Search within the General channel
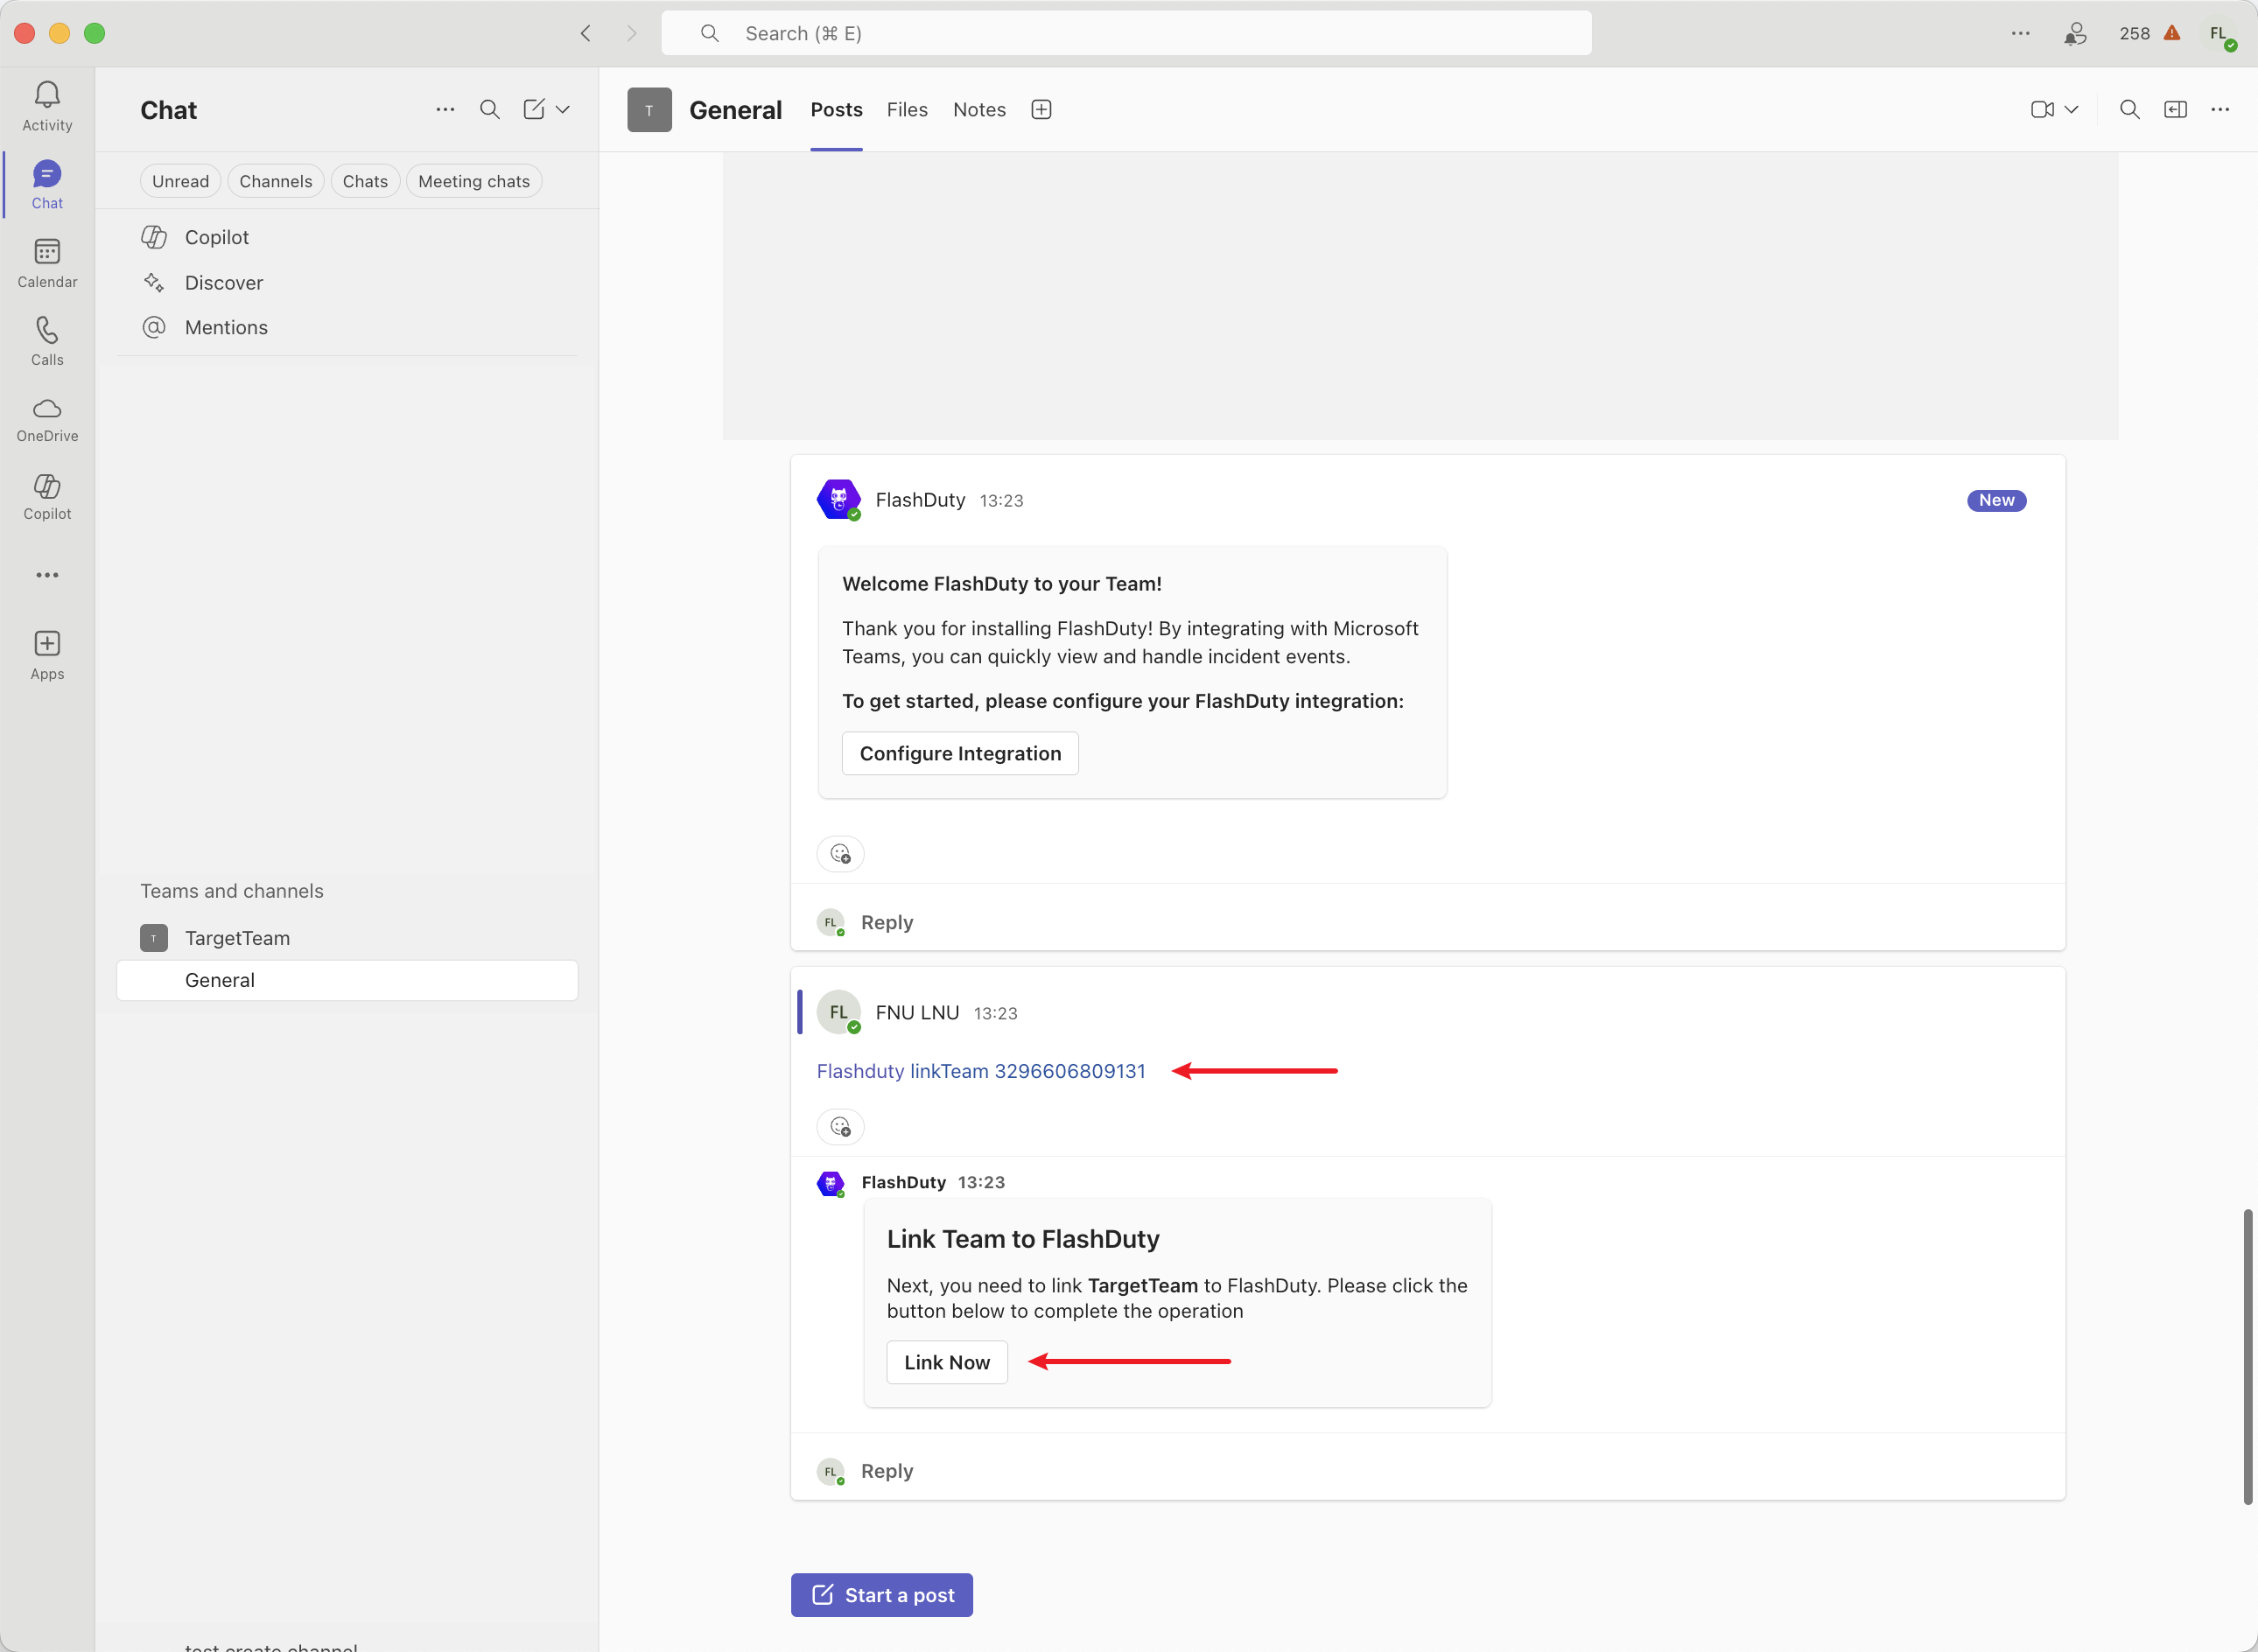The image size is (2258, 1652). [x=2130, y=109]
